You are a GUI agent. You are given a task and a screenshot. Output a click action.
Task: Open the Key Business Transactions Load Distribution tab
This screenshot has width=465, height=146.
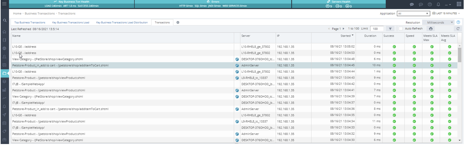122,22
